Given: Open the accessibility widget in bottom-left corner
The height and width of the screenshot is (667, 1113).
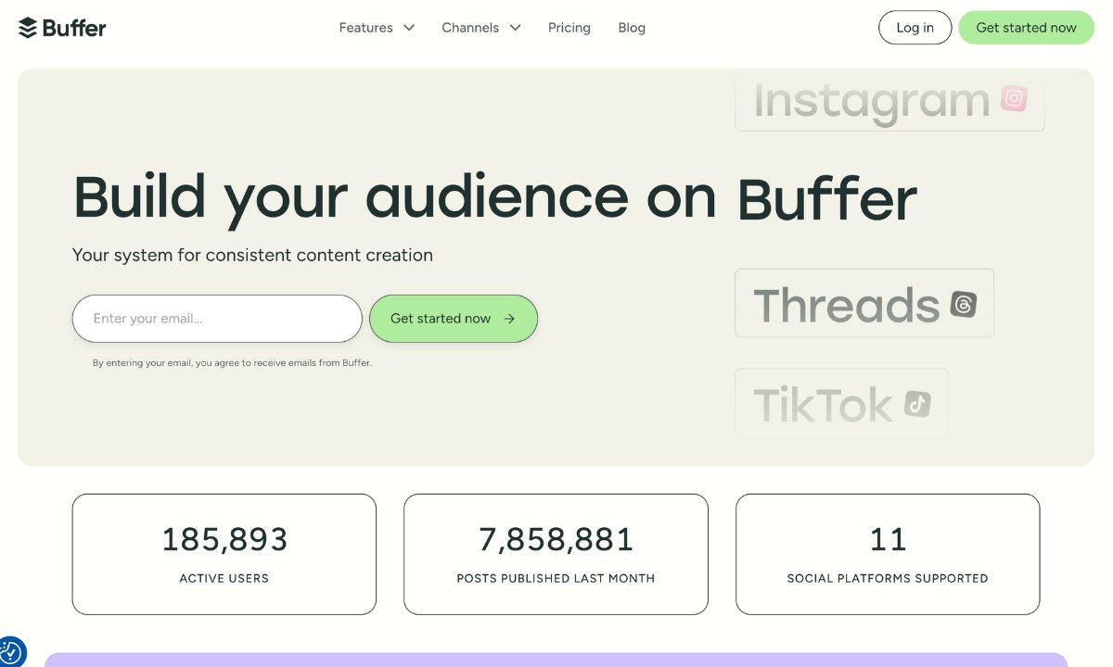Looking at the screenshot, I should pos(9,652).
